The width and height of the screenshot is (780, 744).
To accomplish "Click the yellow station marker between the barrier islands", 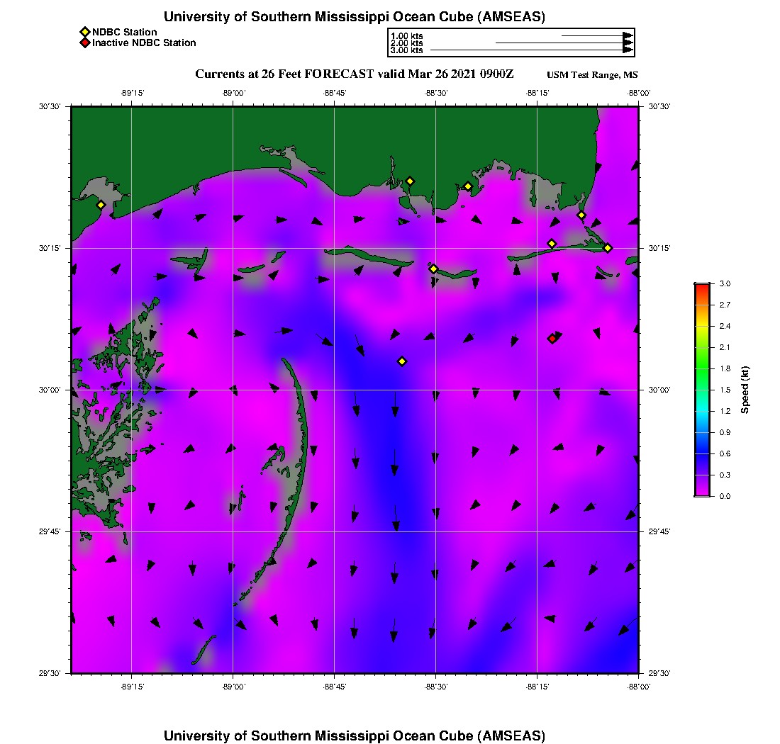I will 433,269.
